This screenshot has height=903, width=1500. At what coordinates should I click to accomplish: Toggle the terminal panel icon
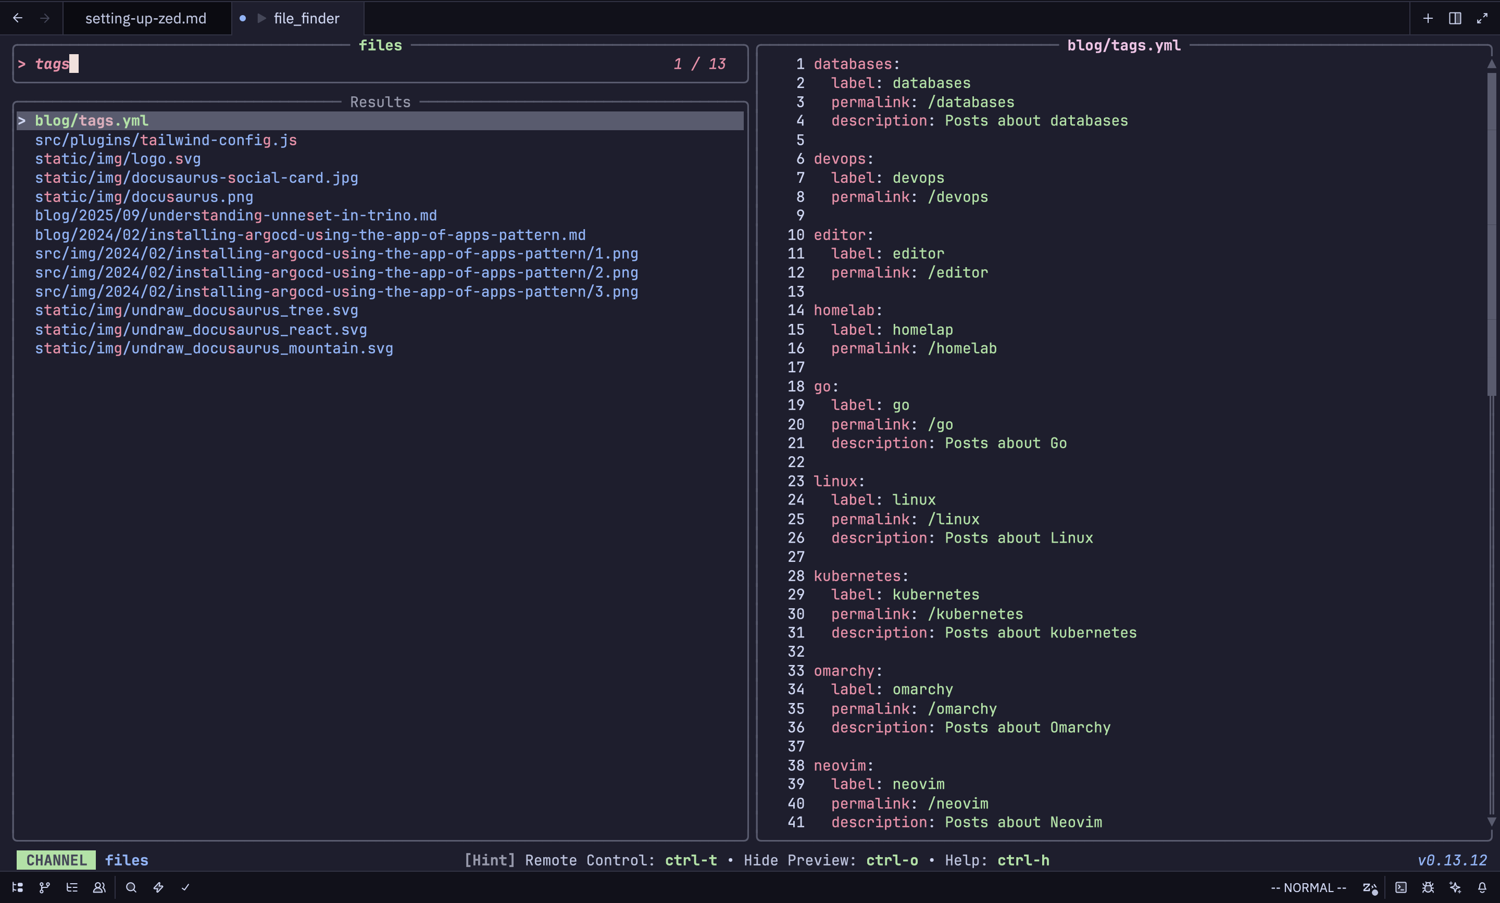point(1401,887)
